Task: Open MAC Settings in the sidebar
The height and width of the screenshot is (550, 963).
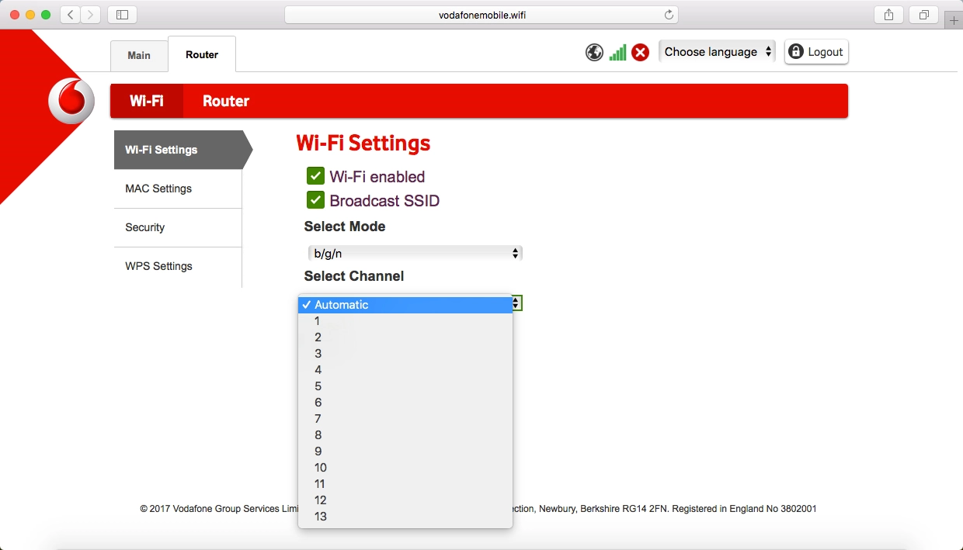Action: pyautogui.click(x=158, y=189)
